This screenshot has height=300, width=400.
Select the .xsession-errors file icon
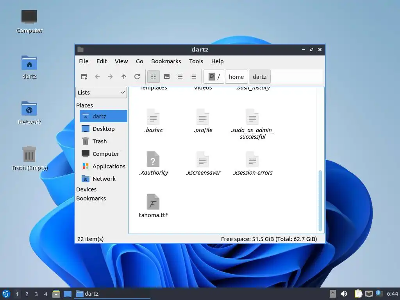click(252, 159)
